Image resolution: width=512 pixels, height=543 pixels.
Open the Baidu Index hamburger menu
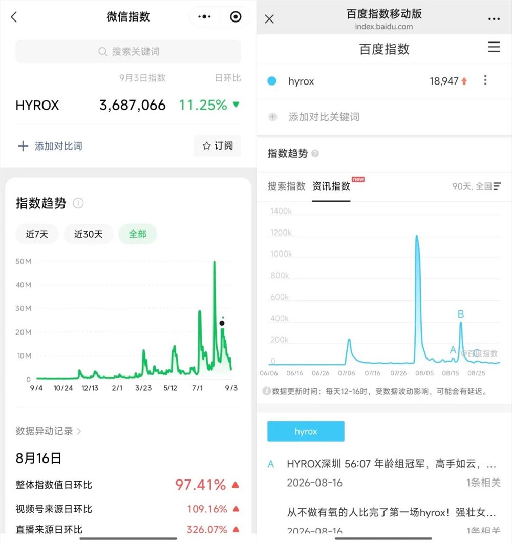(x=494, y=47)
